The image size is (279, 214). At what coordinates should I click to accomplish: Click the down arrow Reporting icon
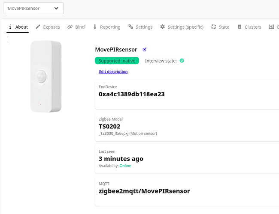[x=95, y=27]
